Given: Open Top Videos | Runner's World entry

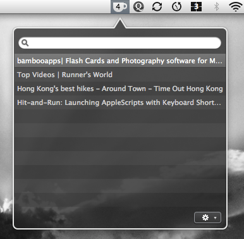Looking at the screenshot, I should [x=120, y=75].
